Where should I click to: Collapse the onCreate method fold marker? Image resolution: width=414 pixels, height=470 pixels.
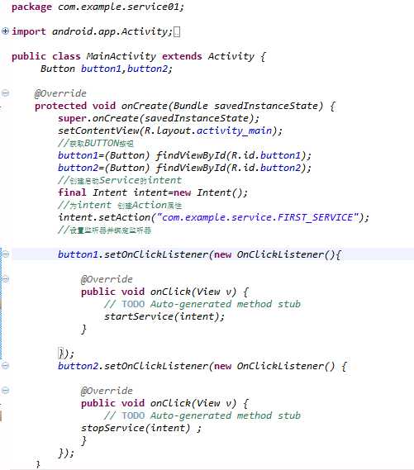(x=5, y=93)
